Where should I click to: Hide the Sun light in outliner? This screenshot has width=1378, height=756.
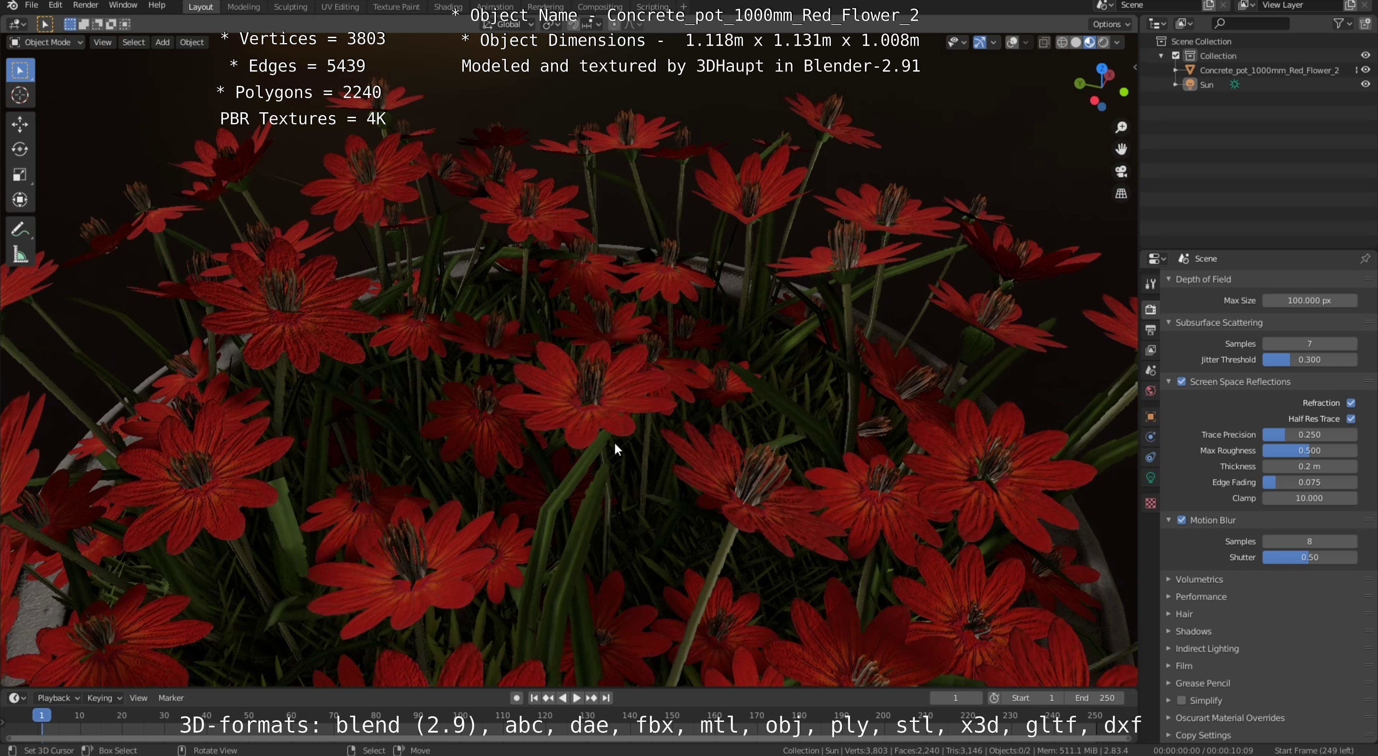(x=1365, y=84)
